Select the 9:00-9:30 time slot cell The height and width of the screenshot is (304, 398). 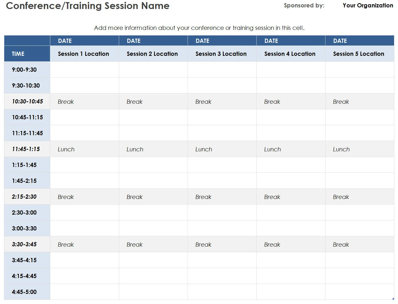24,70
